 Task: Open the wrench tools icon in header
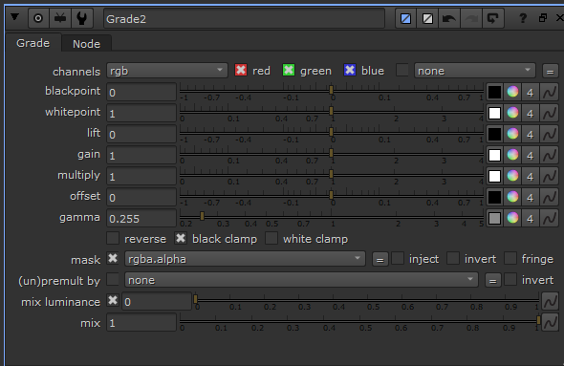tap(81, 18)
